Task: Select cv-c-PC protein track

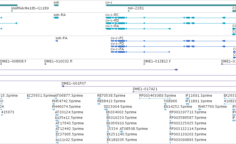Action: coord(173,41)
